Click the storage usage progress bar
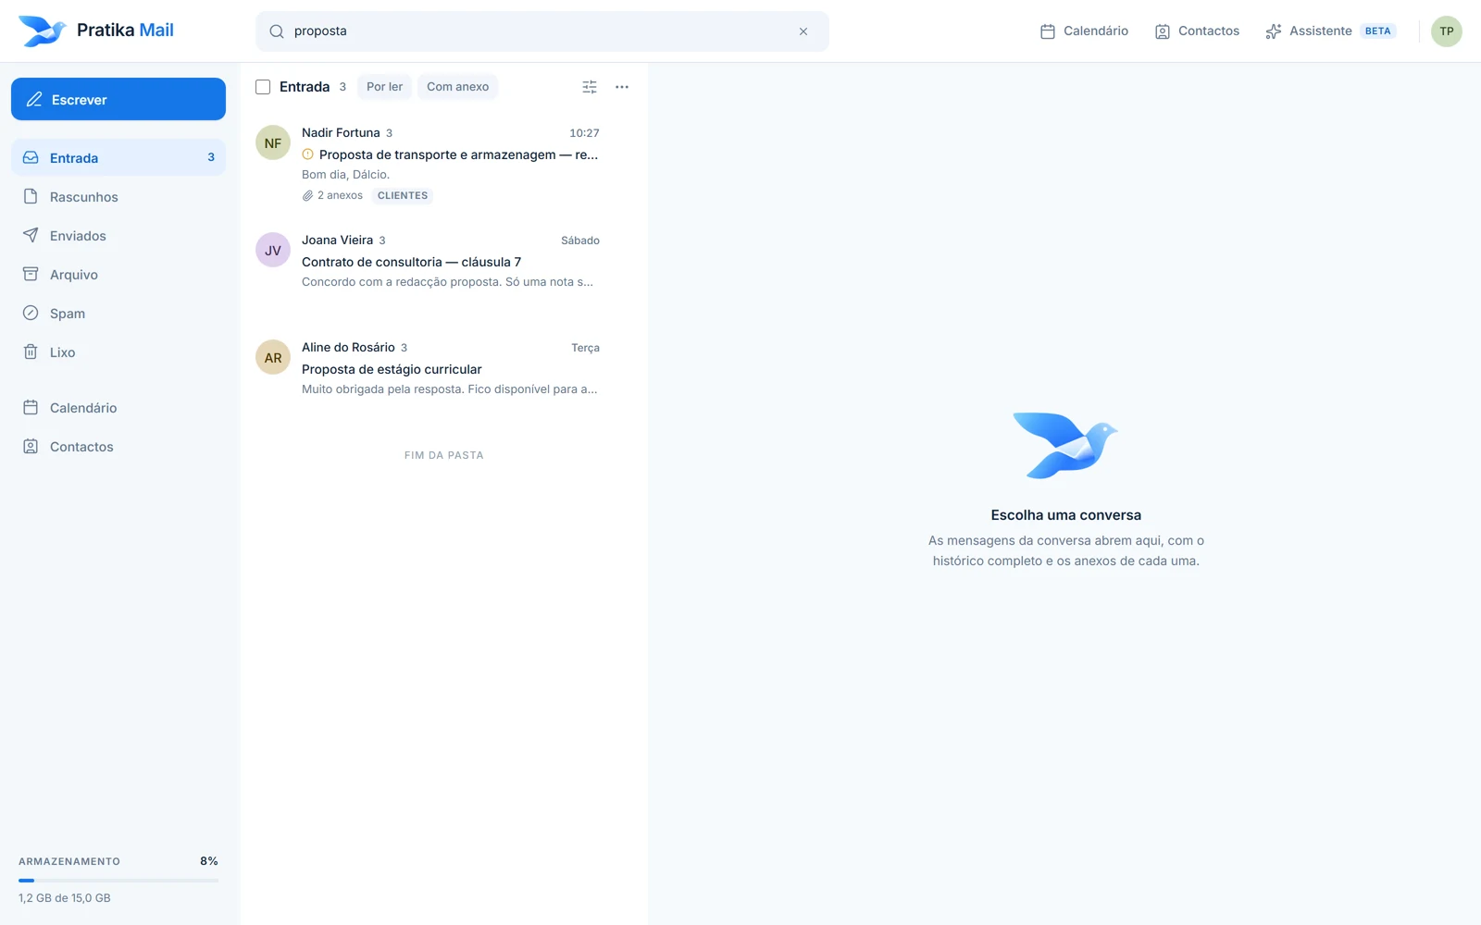1481x925 pixels. point(118,881)
